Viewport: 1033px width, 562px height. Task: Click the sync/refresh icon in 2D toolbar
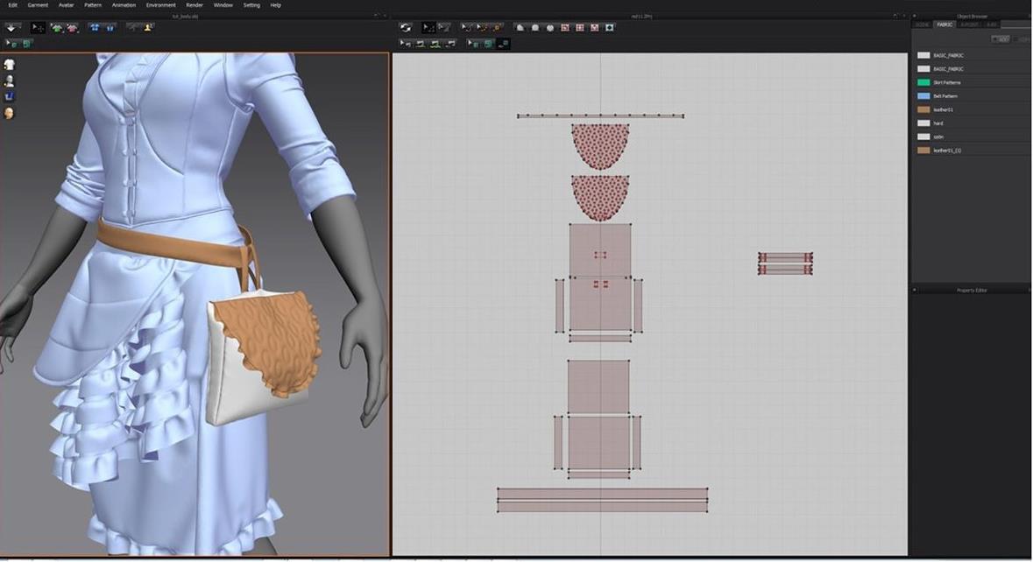pos(405,27)
